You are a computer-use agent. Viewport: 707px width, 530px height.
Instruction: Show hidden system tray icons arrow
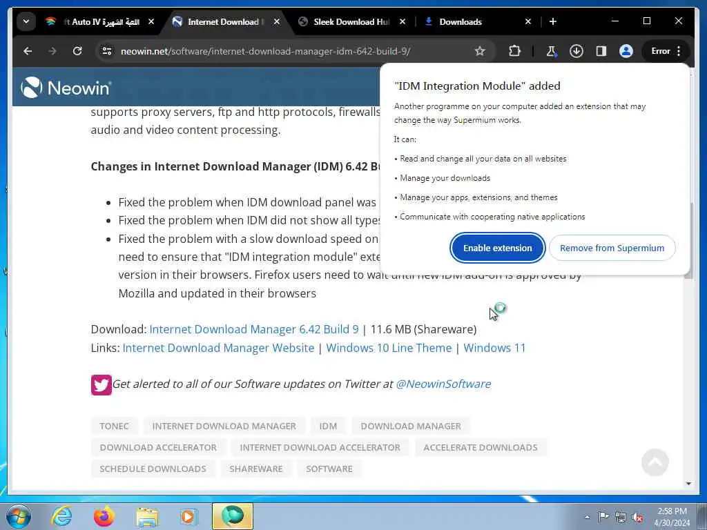point(587,517)
